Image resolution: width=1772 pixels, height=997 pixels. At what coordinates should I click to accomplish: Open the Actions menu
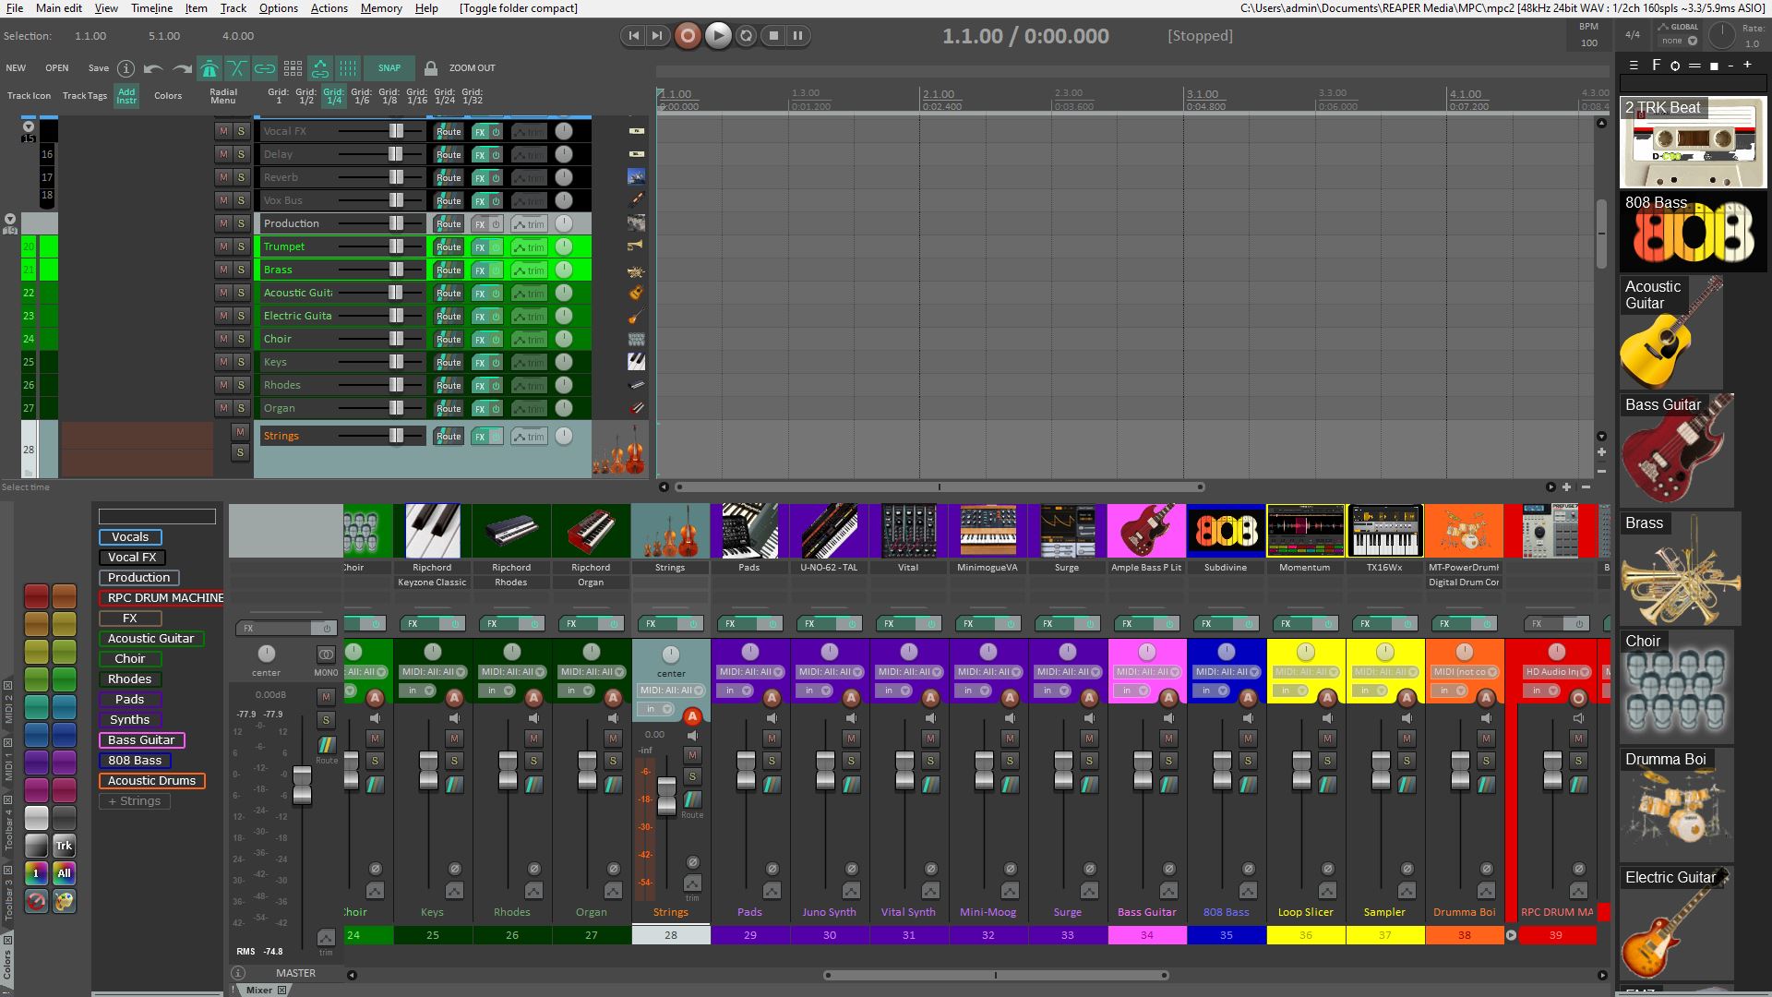(x=329, y=8)
